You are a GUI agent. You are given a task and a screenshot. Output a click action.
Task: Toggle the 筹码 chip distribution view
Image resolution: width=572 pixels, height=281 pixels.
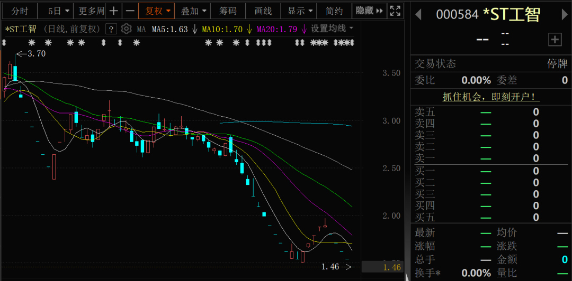[228, 11]
